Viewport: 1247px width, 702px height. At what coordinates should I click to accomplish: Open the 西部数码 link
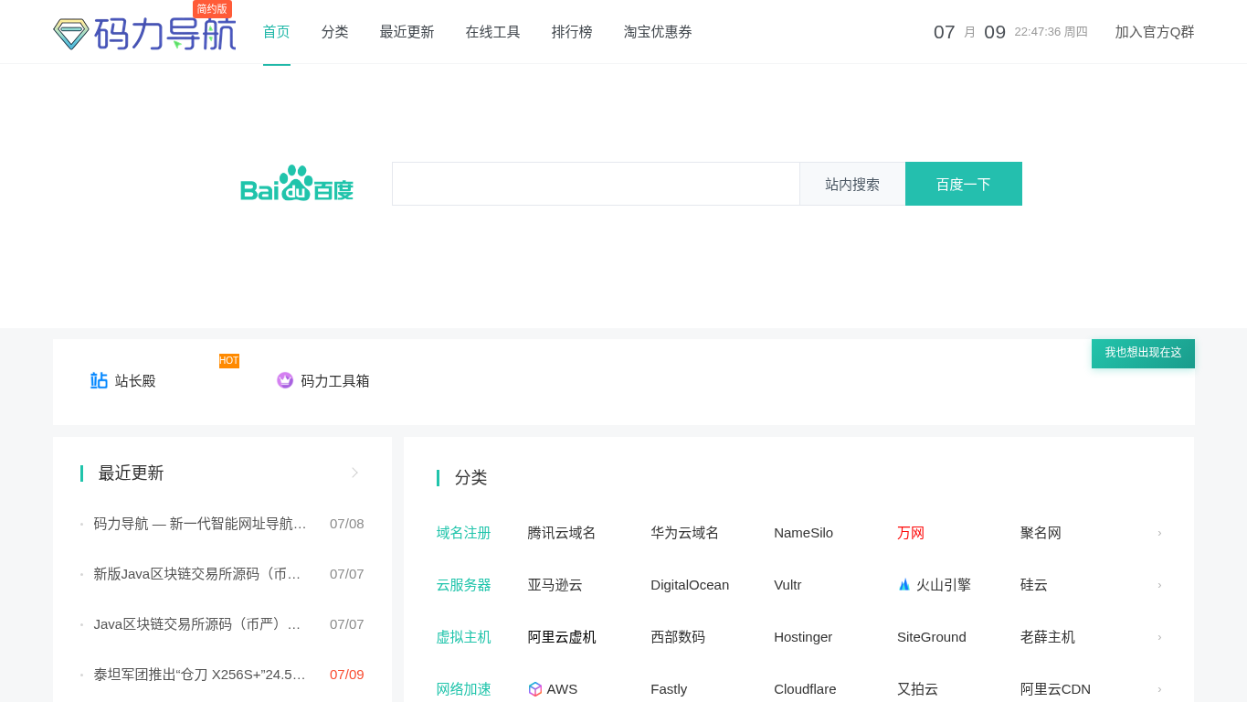(678, 637)
